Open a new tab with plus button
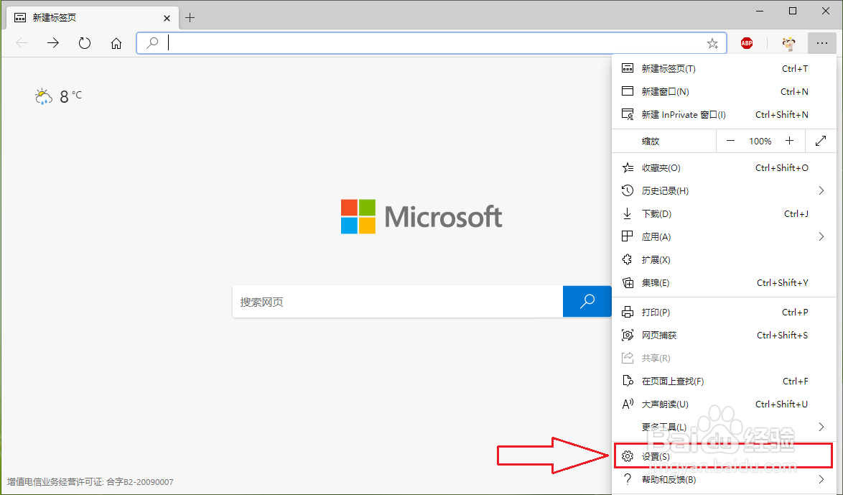 click(x=190, y=18)
